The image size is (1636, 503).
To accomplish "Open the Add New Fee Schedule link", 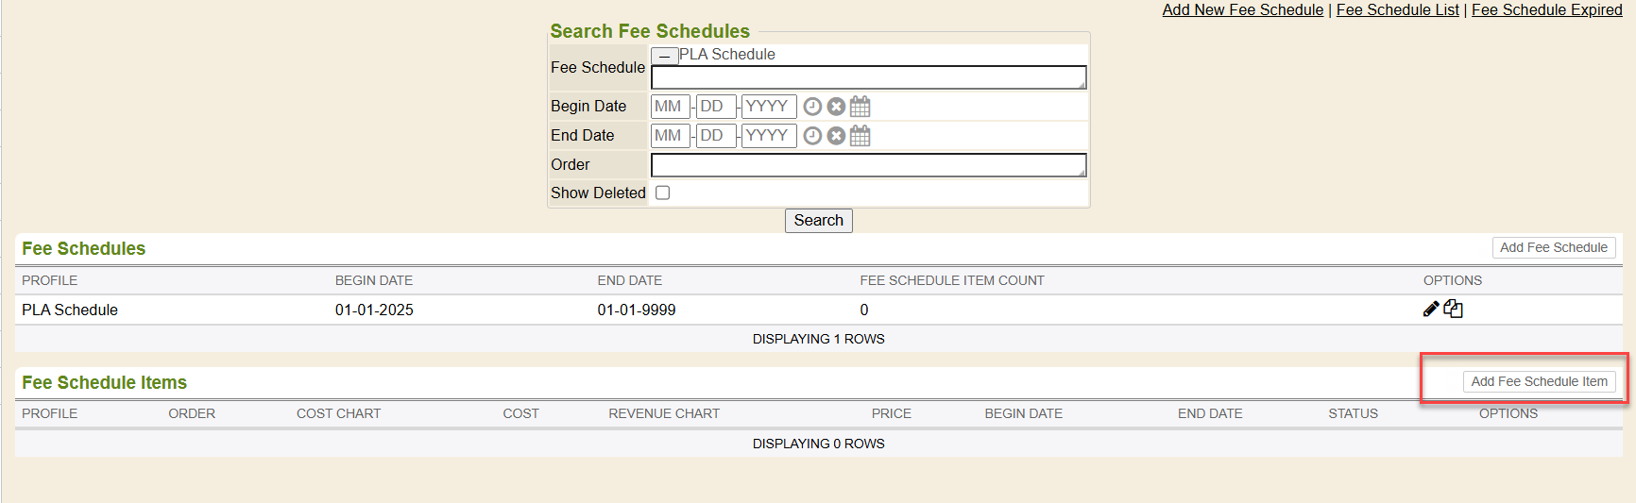I will tap(1242, 9).
